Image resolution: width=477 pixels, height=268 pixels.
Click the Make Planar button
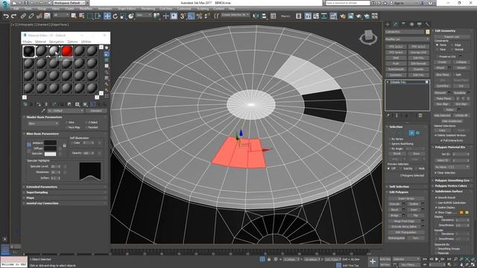pyautogui.click(x=443, y=98)
